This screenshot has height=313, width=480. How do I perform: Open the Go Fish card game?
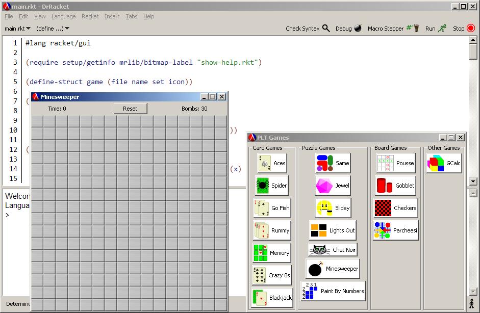(x=271, y=208)
